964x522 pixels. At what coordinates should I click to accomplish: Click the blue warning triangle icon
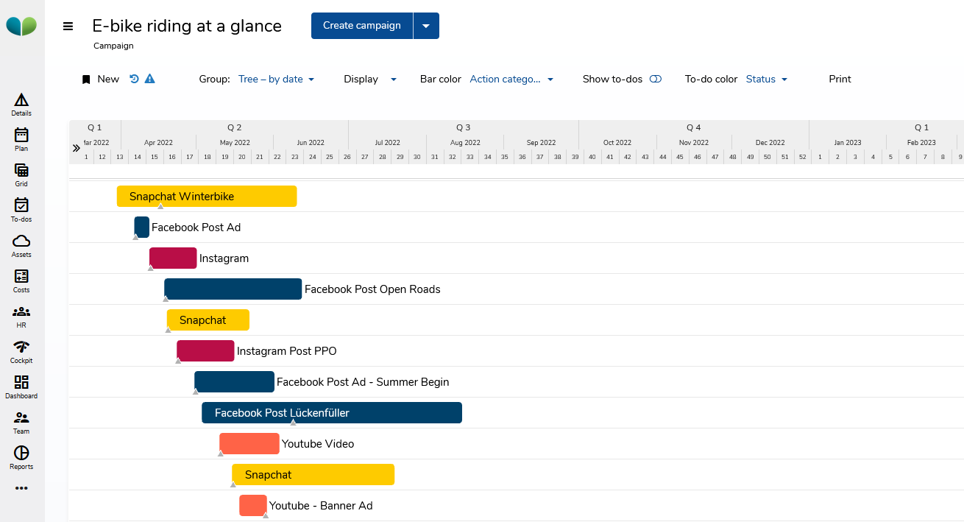[150, 79]
